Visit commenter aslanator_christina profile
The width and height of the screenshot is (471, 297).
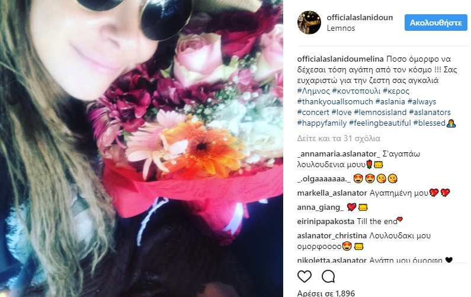point(332,235)
